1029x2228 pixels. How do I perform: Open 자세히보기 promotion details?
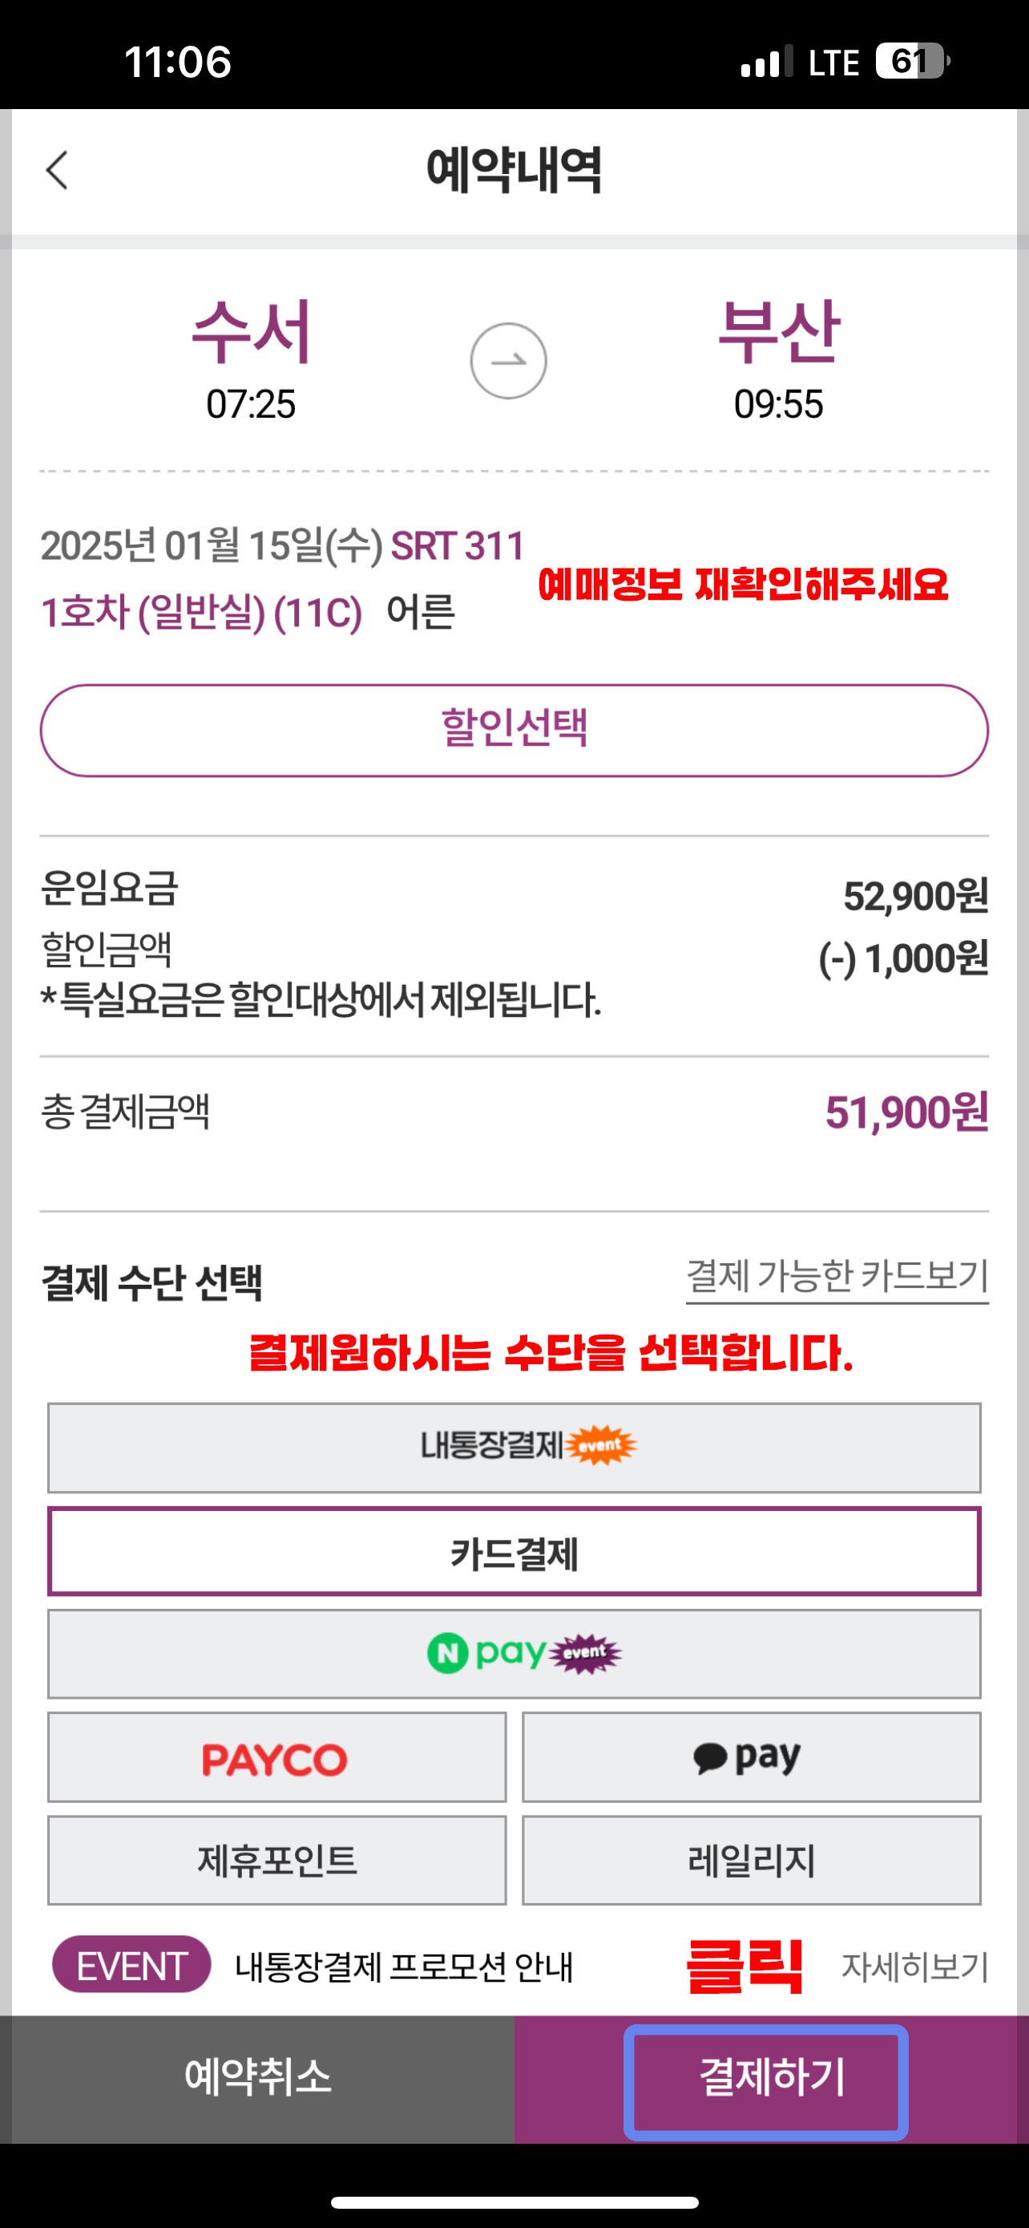915,1967
